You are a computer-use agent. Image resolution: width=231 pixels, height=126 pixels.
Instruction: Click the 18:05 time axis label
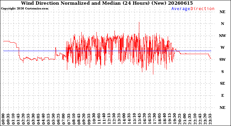pos(159,119)
